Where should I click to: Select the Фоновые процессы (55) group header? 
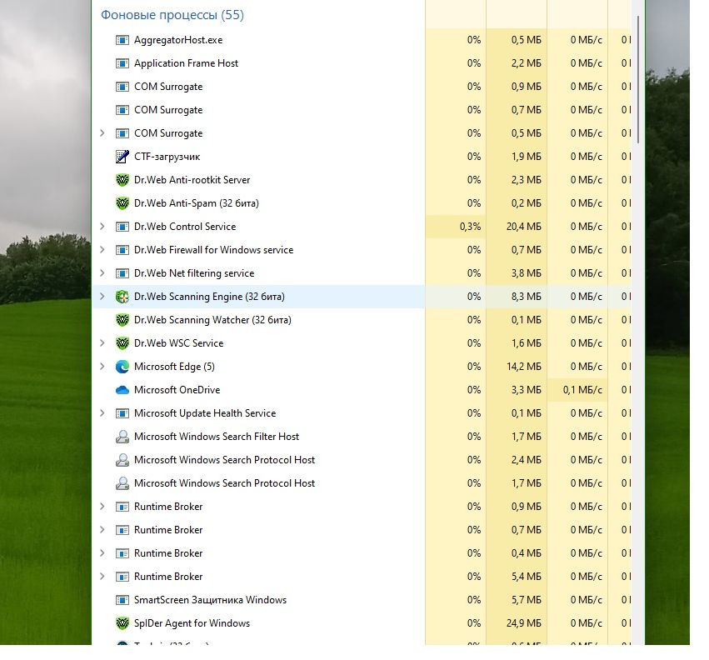172,15
